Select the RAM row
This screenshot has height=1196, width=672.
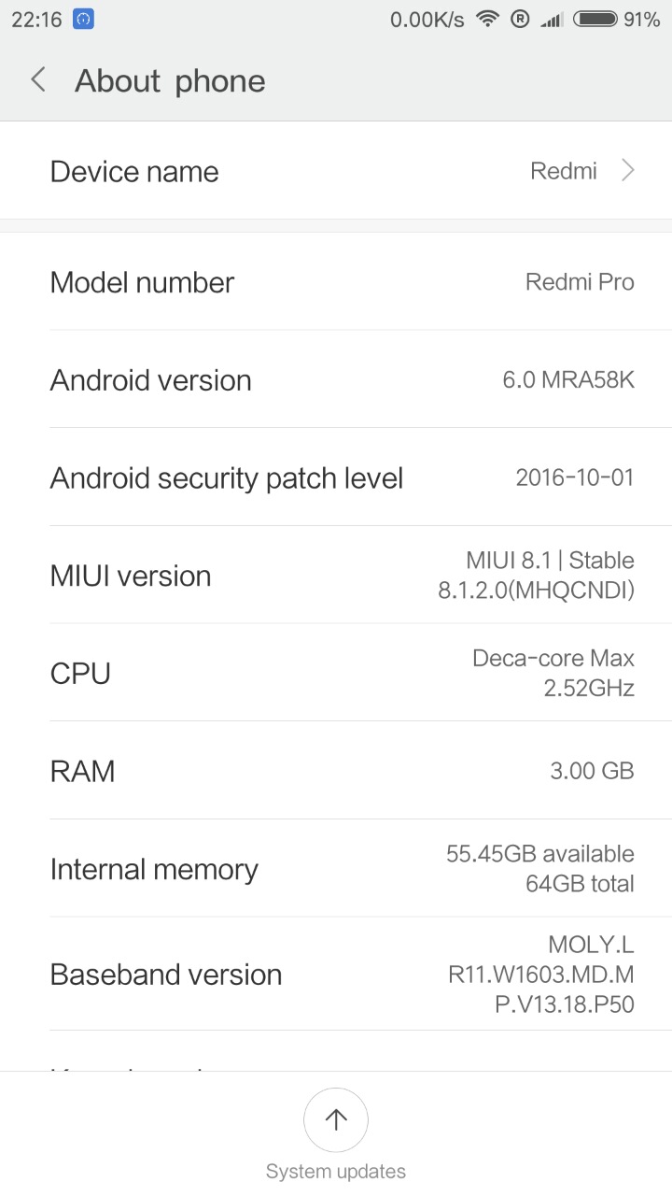pyautogui.click(x=336, y=771)
